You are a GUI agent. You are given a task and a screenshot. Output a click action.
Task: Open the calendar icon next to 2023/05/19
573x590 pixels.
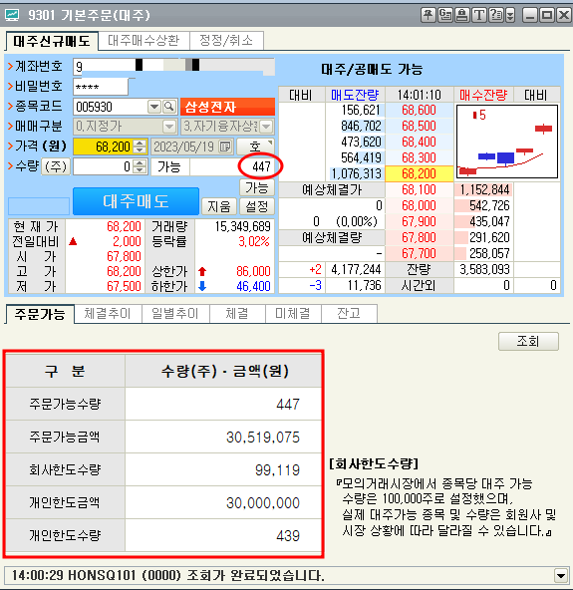(x=225, y=147)
